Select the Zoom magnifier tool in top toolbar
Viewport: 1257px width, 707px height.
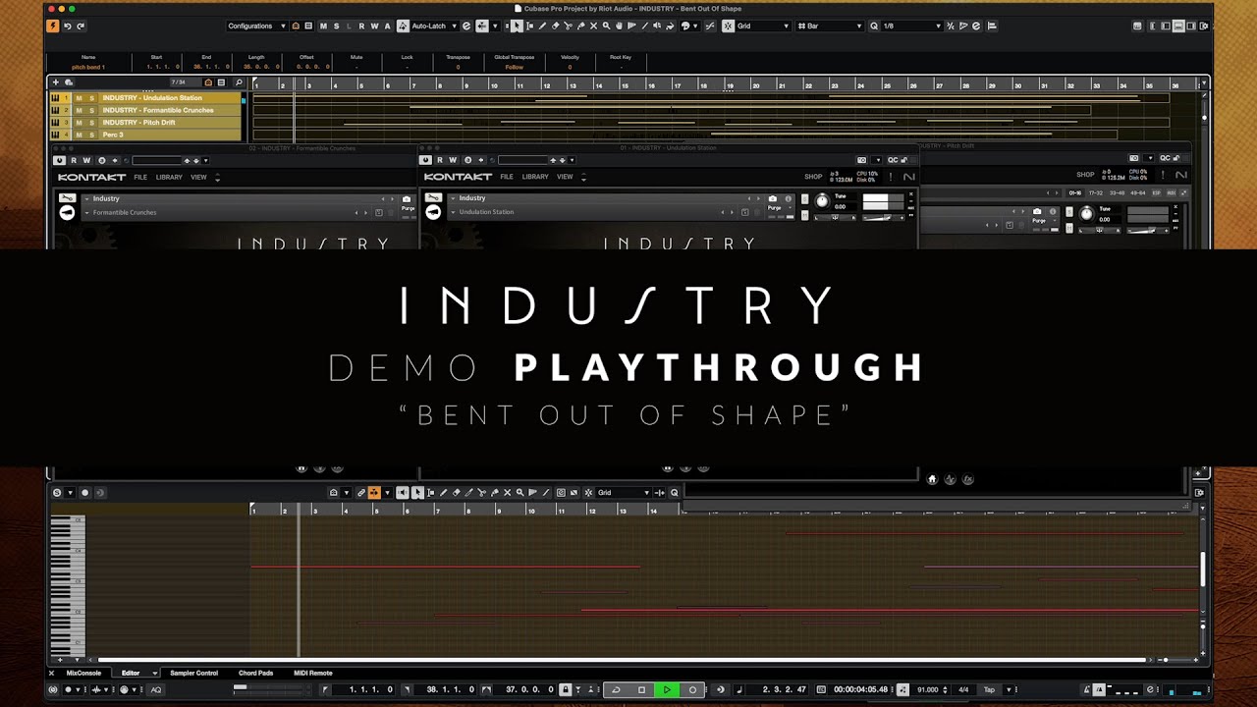606,26
